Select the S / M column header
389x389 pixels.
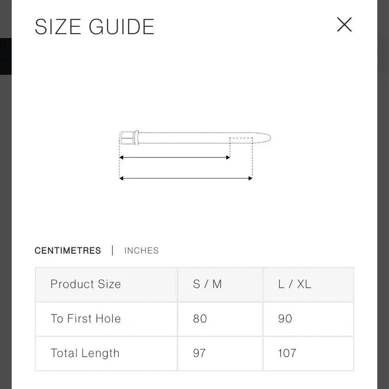click(x=207, y=284)
